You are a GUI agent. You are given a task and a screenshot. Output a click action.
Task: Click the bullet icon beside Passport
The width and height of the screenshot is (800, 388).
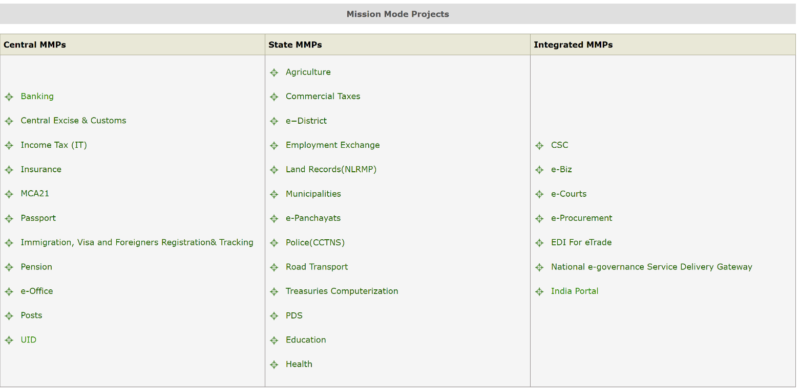[x=9, y=219]
